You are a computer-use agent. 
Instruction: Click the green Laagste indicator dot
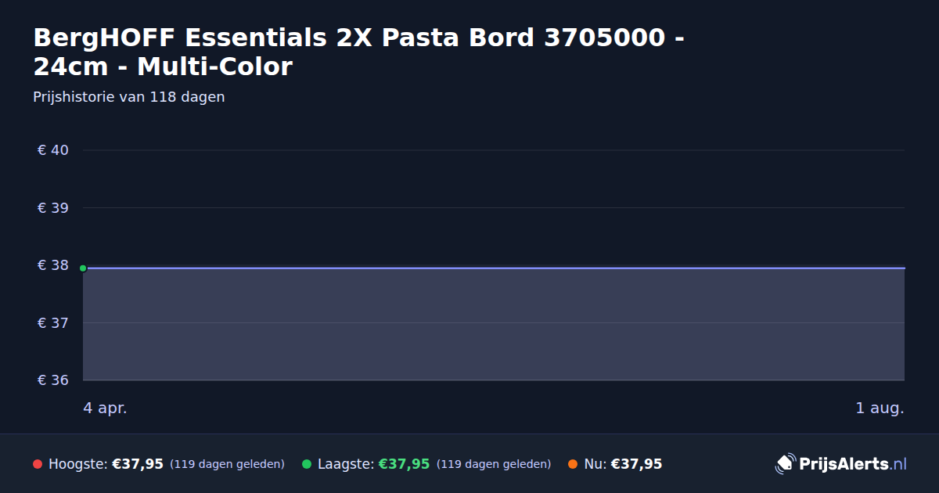pos(307,464)
